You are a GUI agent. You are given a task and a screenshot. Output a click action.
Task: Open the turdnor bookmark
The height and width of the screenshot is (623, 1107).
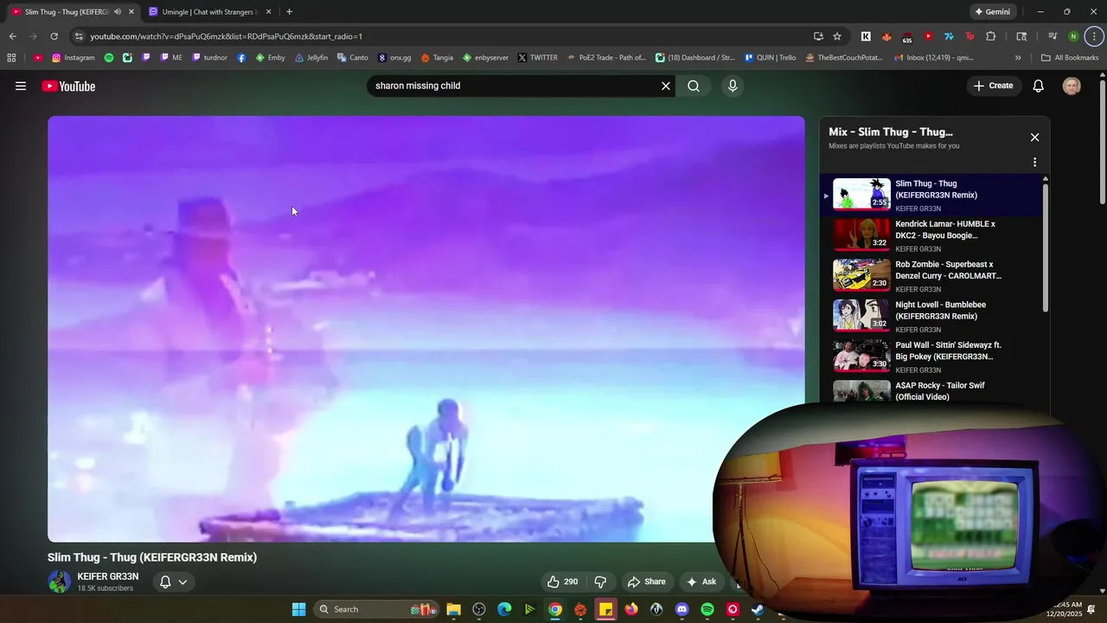pos(210,58)
